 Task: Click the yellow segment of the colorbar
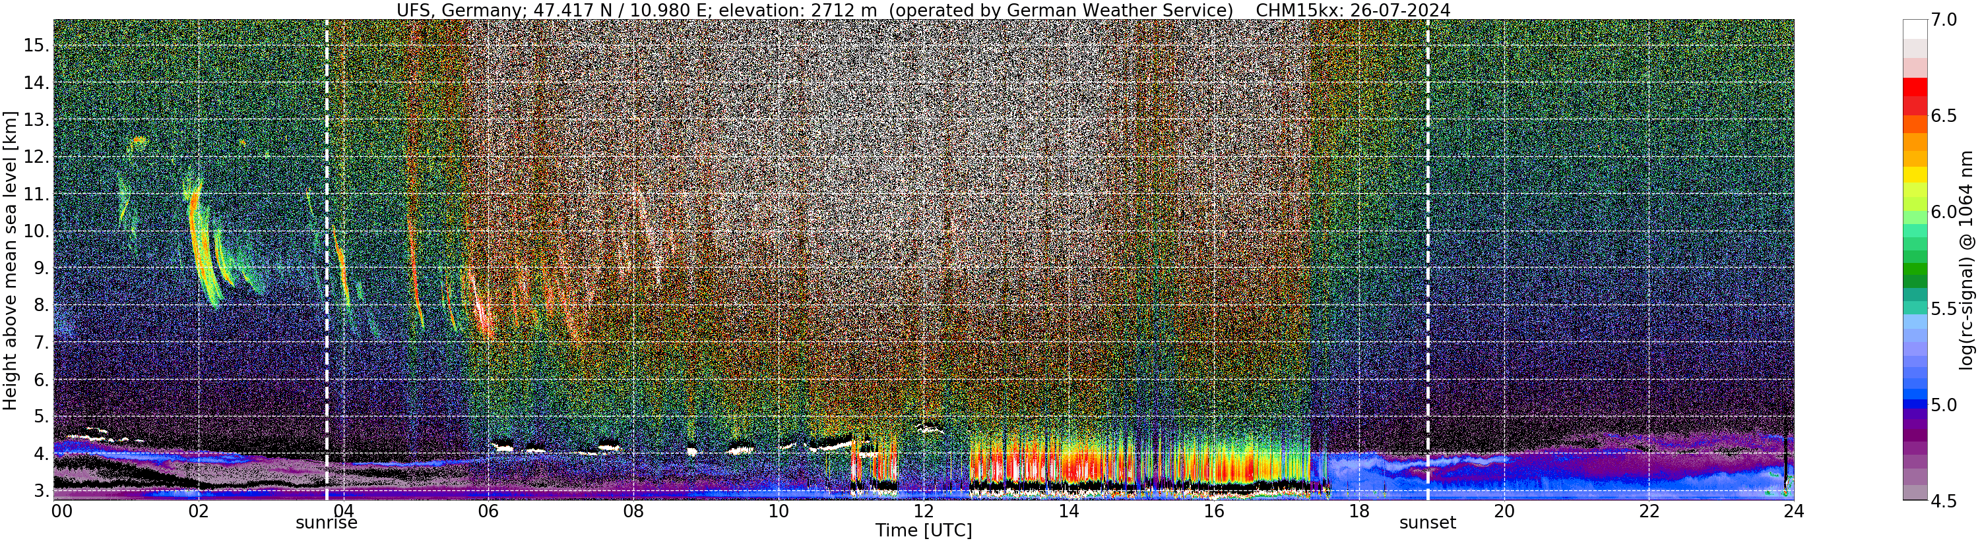pos(1915,175)
